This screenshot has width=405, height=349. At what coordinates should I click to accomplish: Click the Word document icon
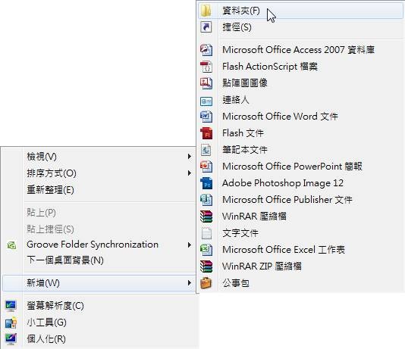click(x=206, y=117)
